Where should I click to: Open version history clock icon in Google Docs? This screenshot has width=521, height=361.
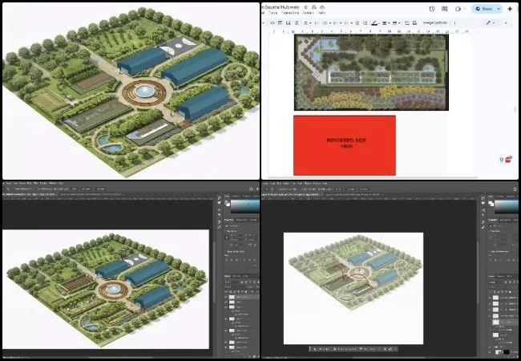pyautogui.click(x=432, y=9)
